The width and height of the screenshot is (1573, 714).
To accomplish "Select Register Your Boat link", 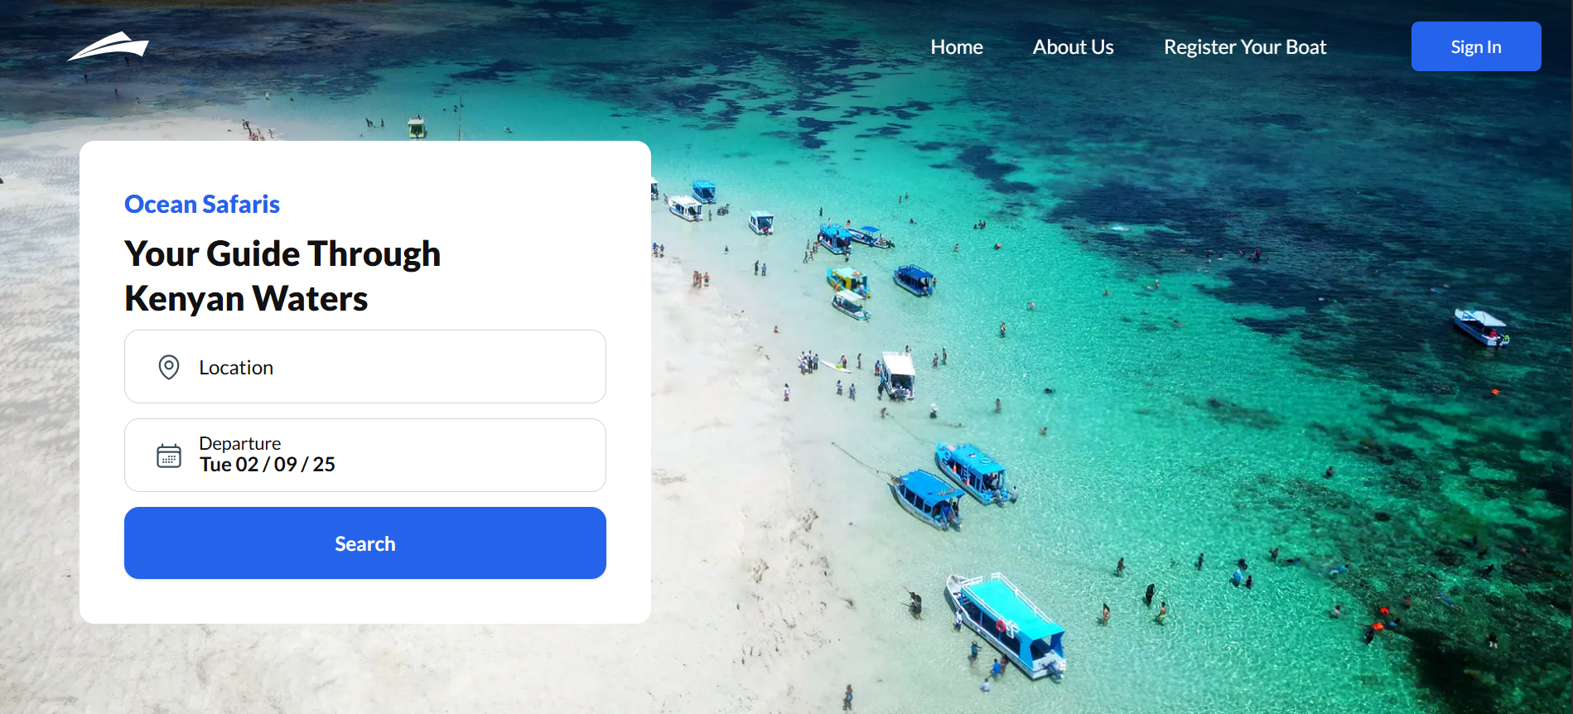I will [x=1245, y=47].
